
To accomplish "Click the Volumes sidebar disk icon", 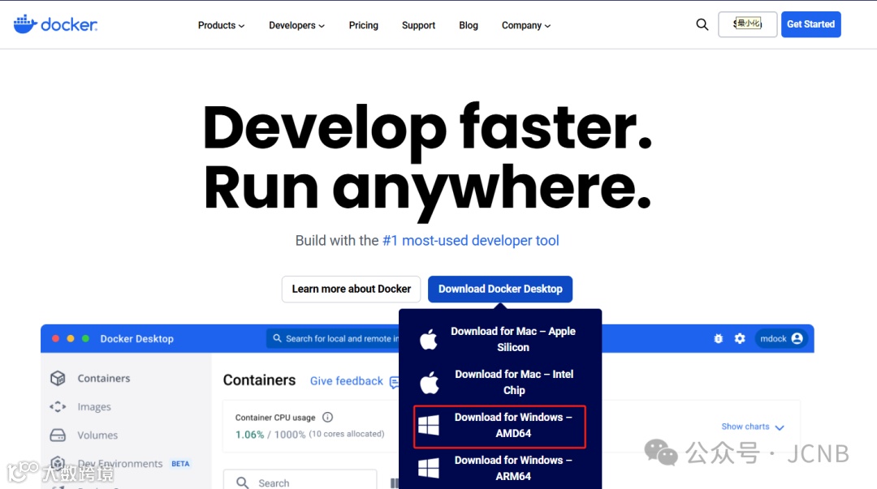I will 58,435.
